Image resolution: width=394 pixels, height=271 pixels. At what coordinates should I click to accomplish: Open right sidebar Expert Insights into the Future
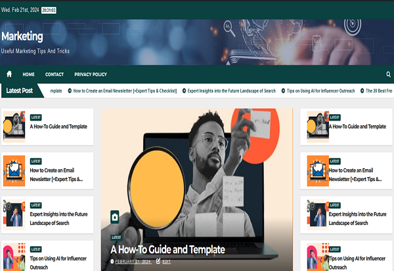[357, 219]
